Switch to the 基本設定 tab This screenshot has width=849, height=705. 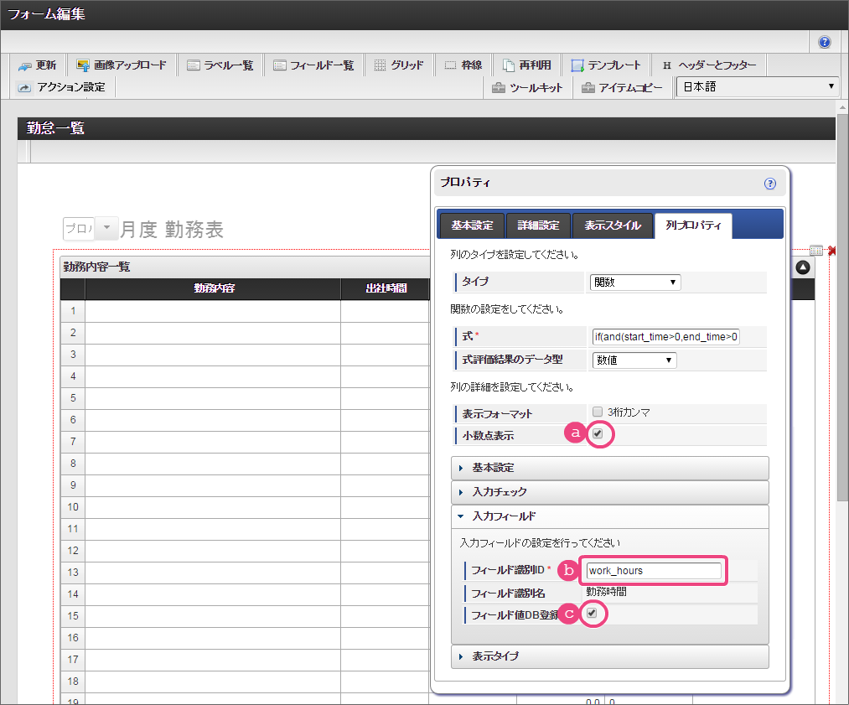472,225
